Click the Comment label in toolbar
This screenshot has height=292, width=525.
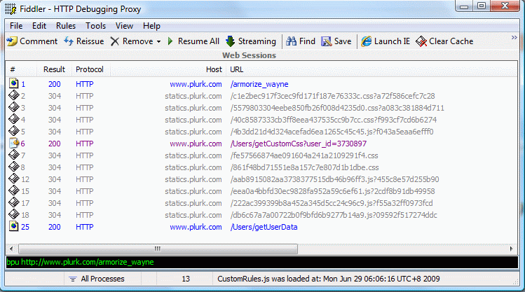[x=39, y=41]
